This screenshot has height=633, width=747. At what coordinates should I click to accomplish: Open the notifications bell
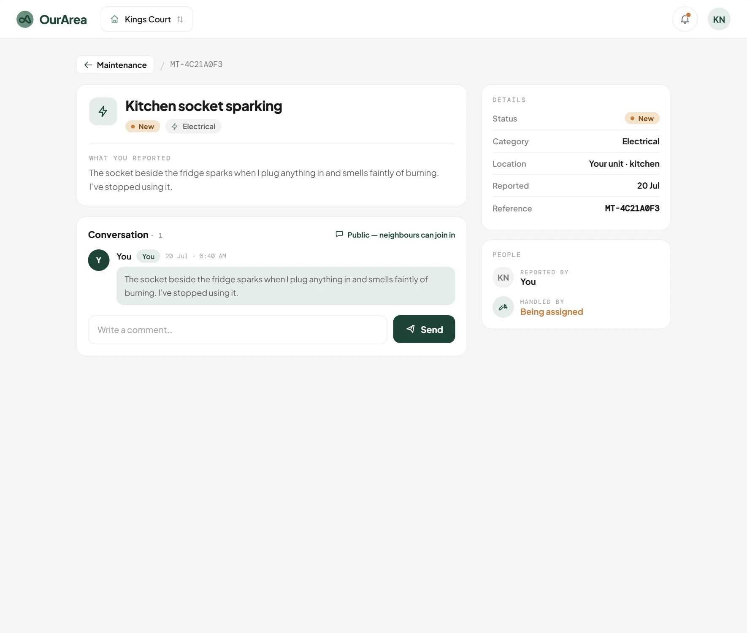[685, 19]
